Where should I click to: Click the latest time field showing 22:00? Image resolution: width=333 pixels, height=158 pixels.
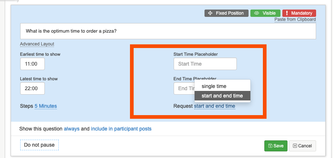[x=32, y=88]
